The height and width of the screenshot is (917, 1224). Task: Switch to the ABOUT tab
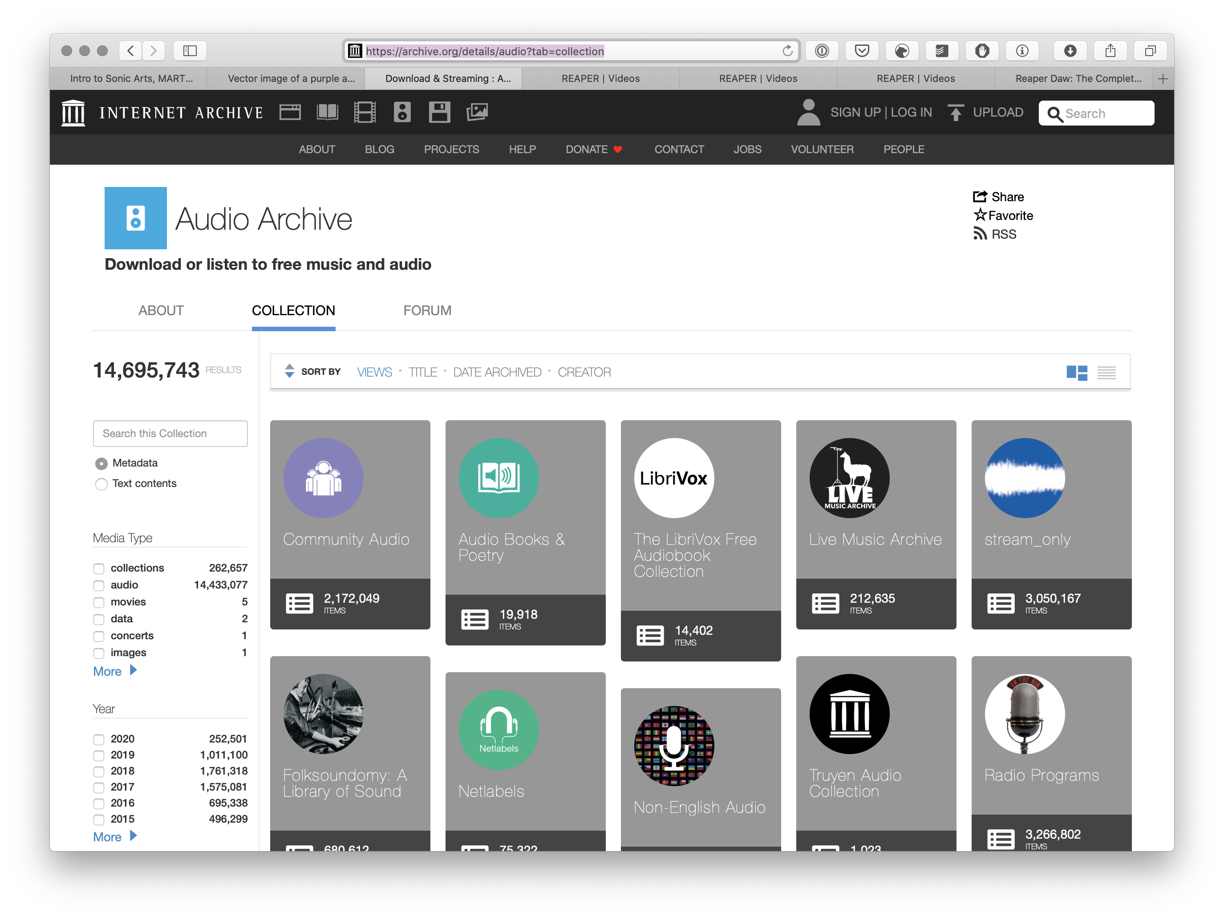(161, 310)
